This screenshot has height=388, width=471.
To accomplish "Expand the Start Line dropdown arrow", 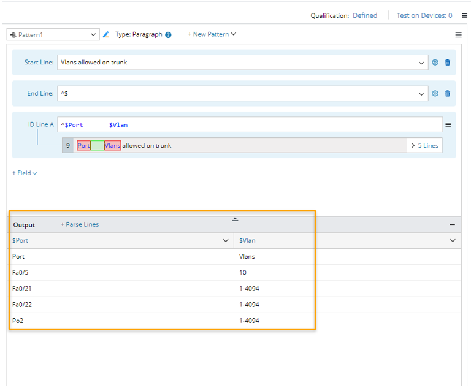I will coord(421,63).
